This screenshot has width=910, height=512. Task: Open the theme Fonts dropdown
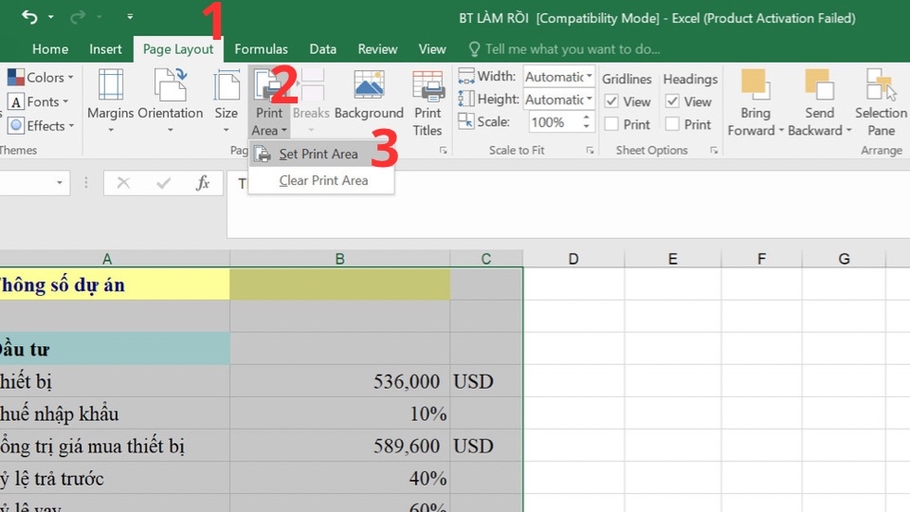coord(38,101)
